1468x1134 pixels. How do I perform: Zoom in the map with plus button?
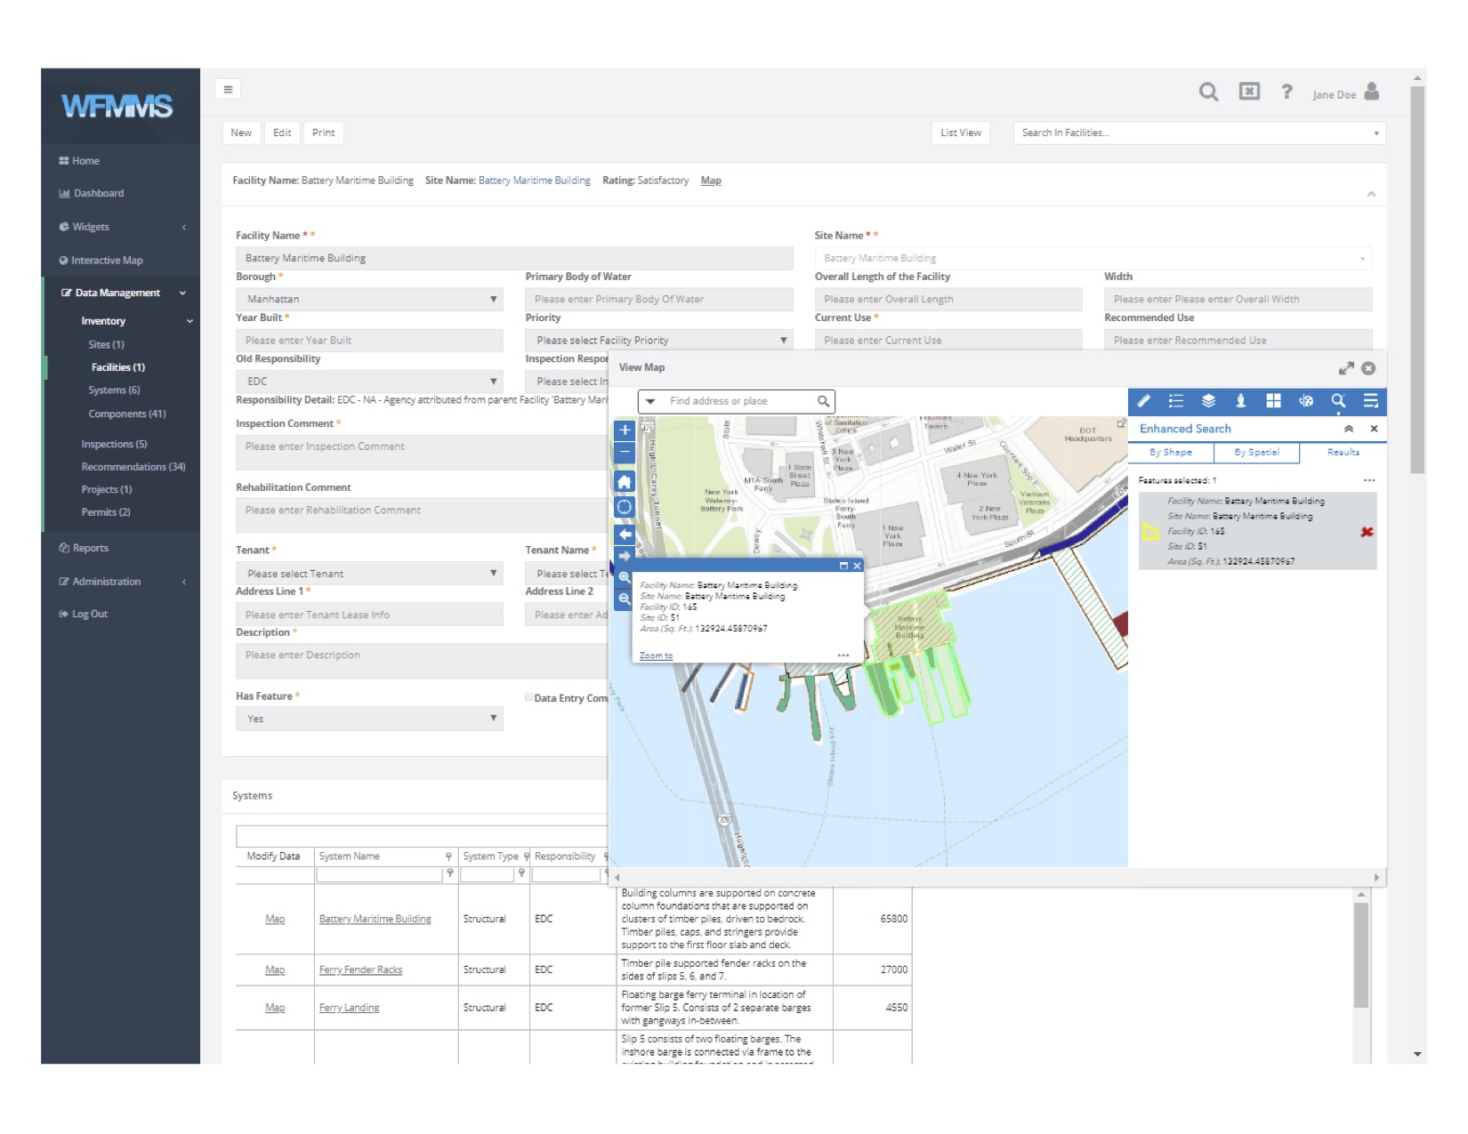point(625,430)
